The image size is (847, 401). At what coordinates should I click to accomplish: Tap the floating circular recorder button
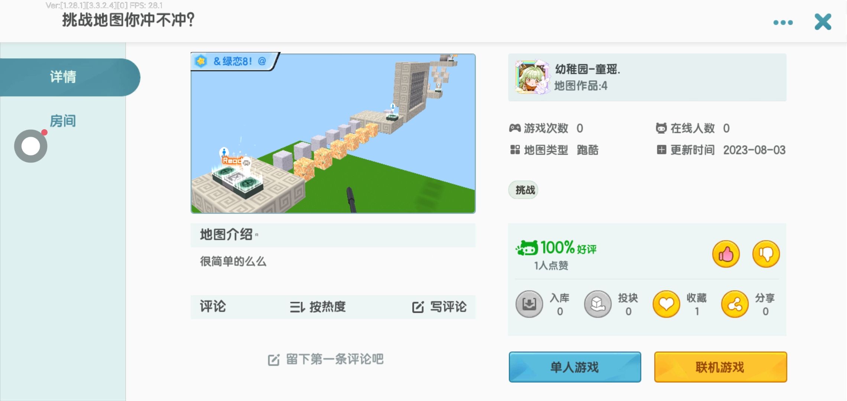coord(31,146)
